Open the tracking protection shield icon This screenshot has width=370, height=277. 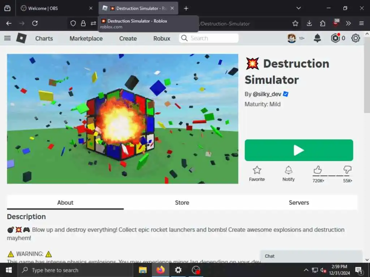click(73, 23)
